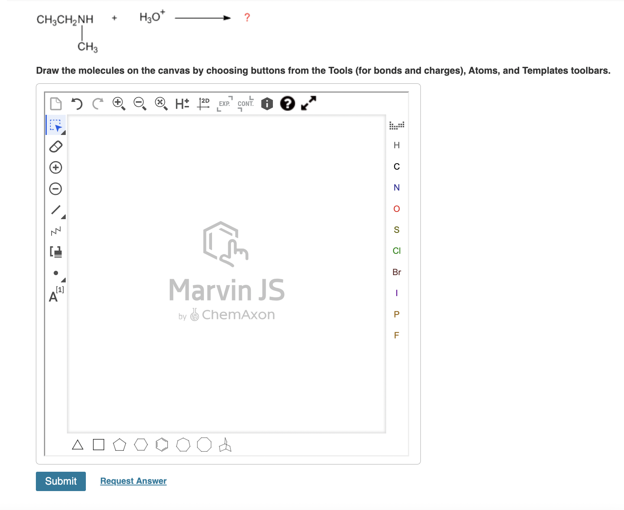The width and height of the screenshot is (624, 510).
Task: Zoom to fit all on canvas
Action: pyautogui.click(x=161, y=104)
